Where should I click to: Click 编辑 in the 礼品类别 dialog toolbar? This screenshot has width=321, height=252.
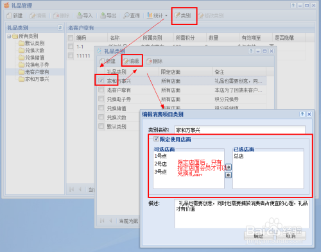(132, 62)
